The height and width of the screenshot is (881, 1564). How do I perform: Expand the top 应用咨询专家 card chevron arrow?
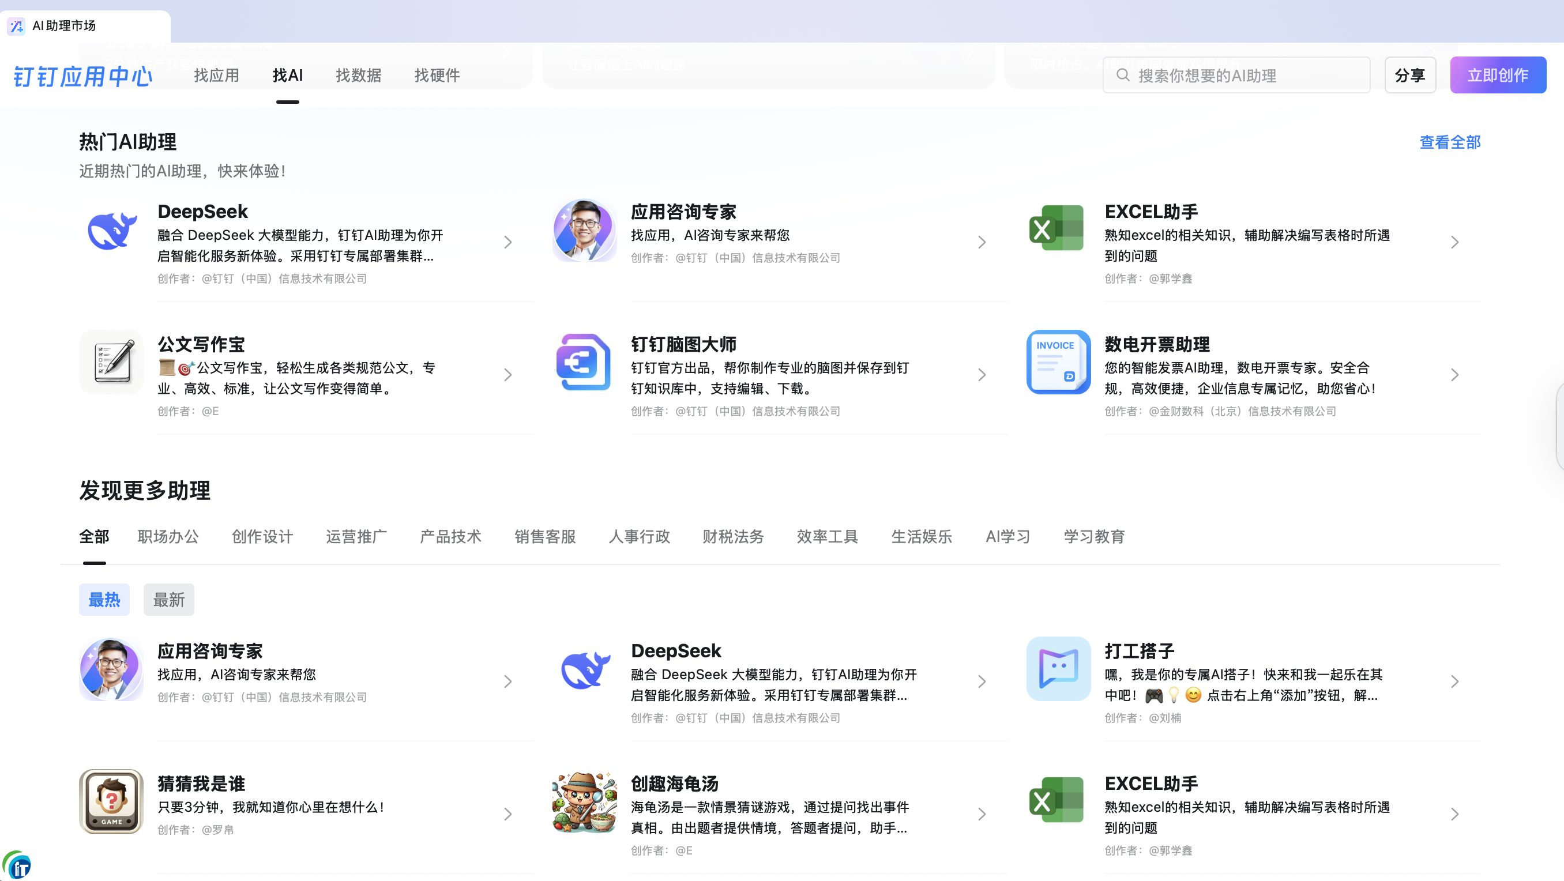pos(982,242)
